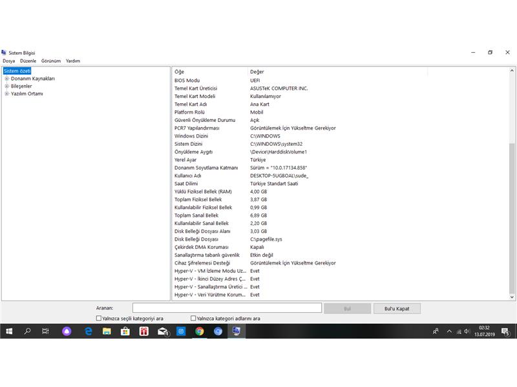Screen dimensions: 517x387
Task: Select Yazılım Ortamı tree item label
Action: point(27,94)
